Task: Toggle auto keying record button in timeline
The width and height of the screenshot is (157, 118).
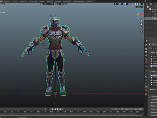Action: click(45, 109)
